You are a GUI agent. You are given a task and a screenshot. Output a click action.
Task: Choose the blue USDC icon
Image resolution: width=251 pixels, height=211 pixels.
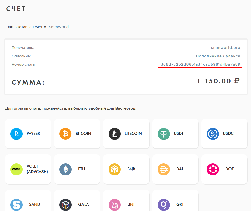click(x=213, y=134)
